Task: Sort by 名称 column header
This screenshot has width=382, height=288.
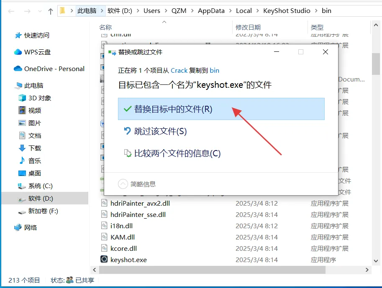Action: [105, 27]
